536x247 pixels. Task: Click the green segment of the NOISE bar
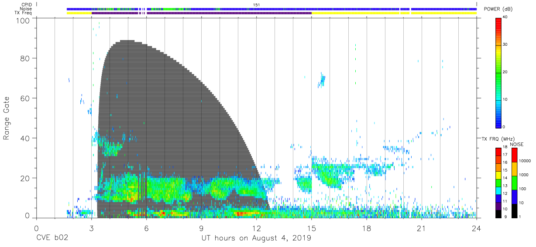click(515, 183)
